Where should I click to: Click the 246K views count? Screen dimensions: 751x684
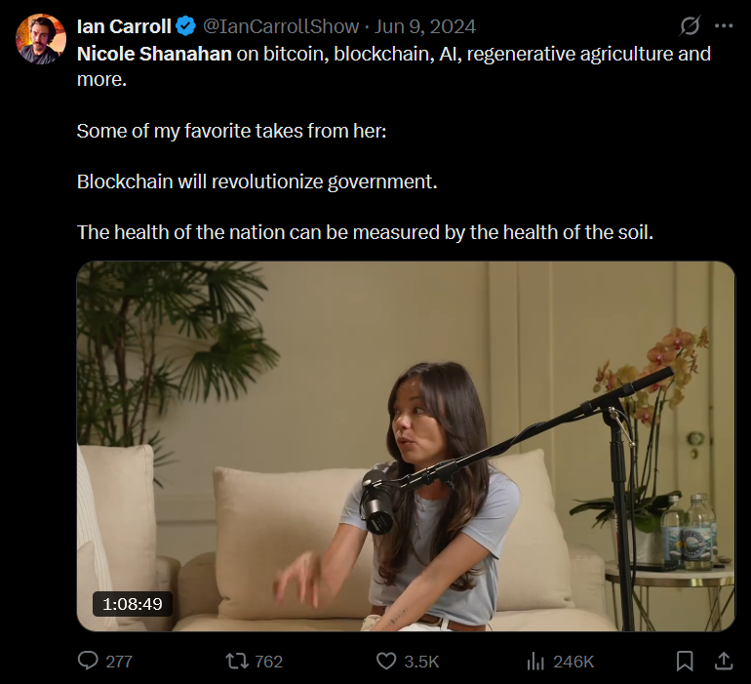(x=573, y=662)
